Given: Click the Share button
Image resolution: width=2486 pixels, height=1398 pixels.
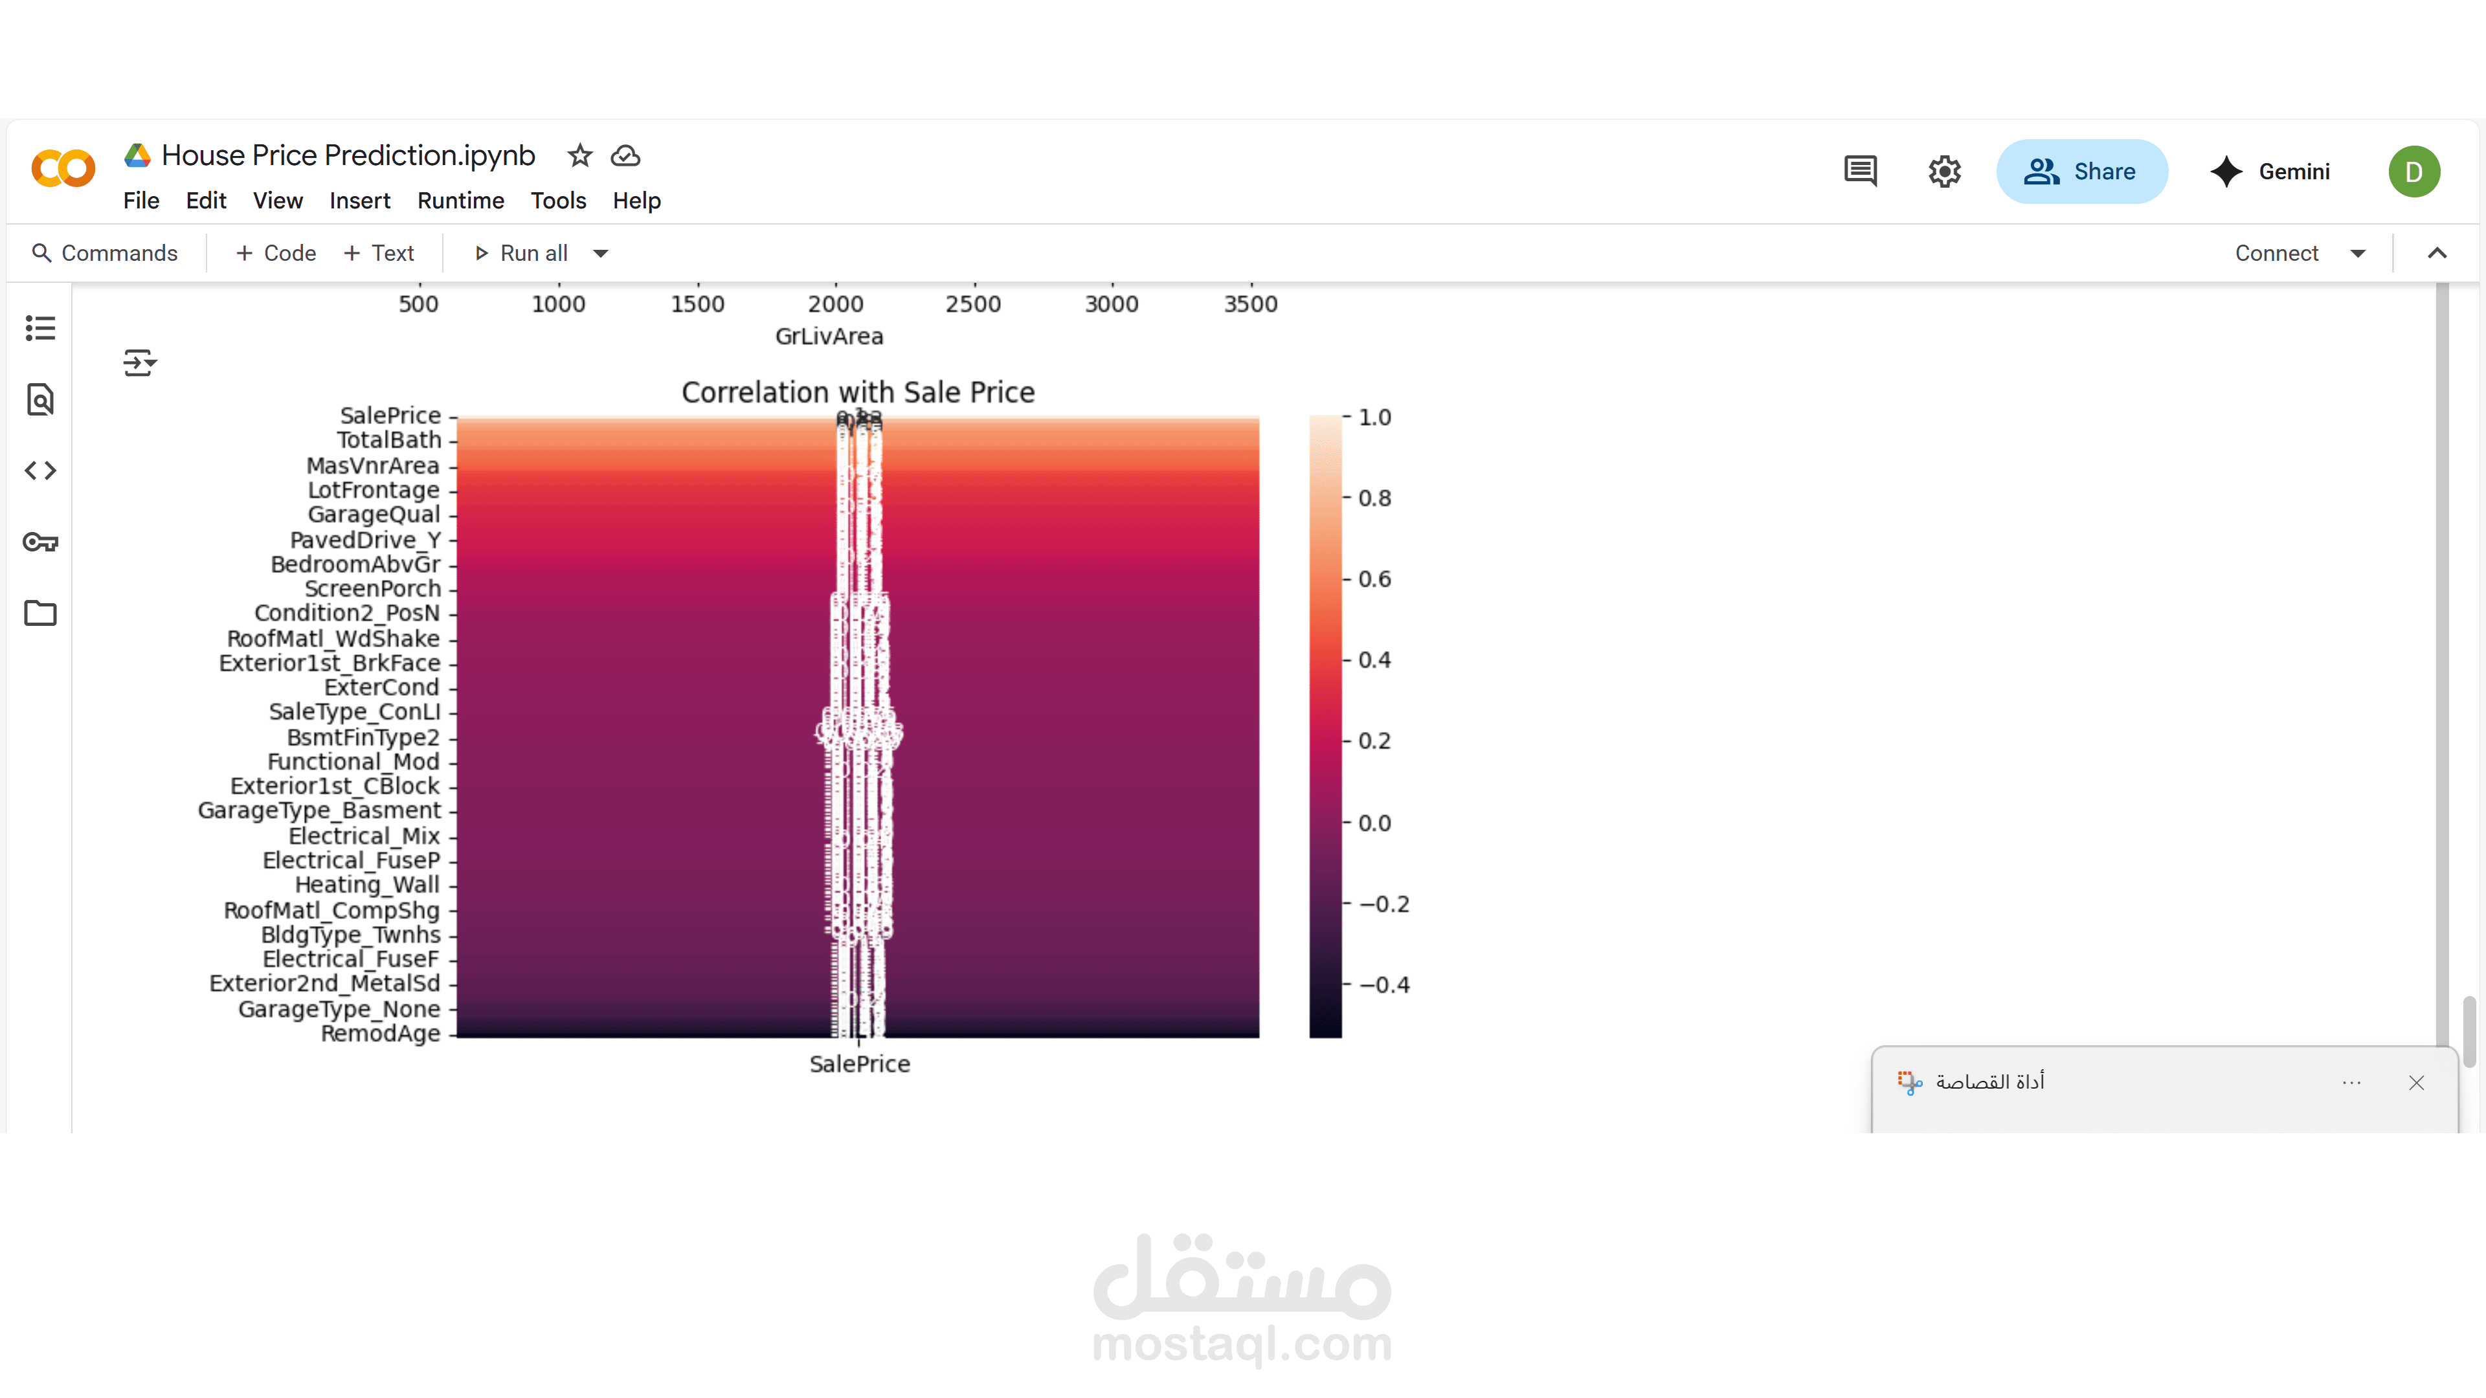Looking at the screenshot, I should pos(2081,172).
